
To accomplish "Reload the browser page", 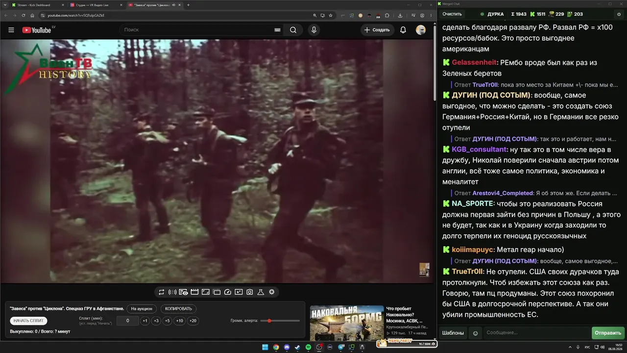I will [x=23, y=15].
